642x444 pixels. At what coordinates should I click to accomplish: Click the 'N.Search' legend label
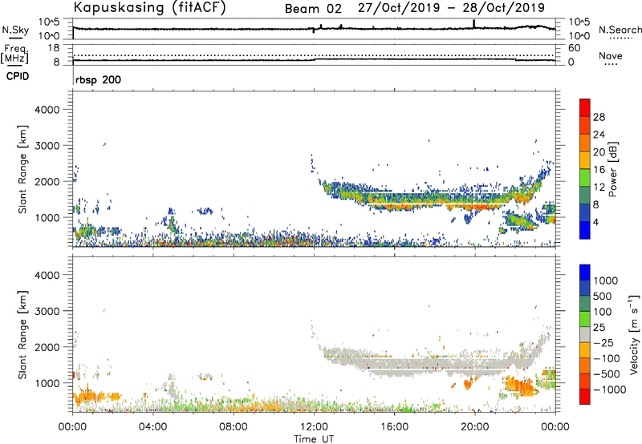coord(620,30)
